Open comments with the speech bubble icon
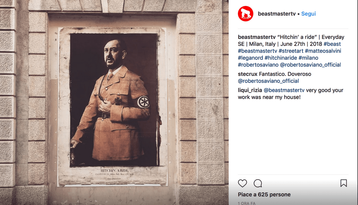This screenshot has height=205, width=358. pyautogui.click(x=258, y=183)
